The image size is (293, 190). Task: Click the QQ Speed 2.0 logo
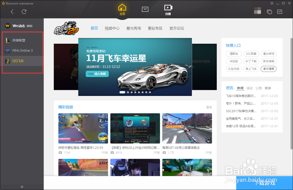66,28
